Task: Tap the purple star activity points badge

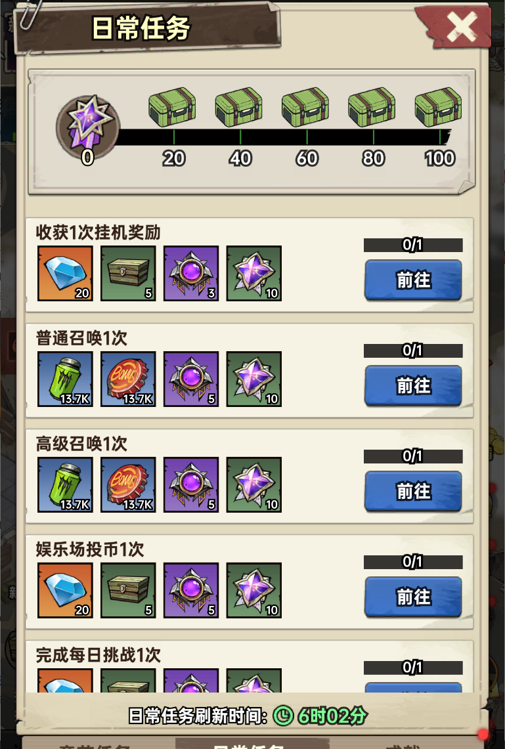Action: (87, 127)
